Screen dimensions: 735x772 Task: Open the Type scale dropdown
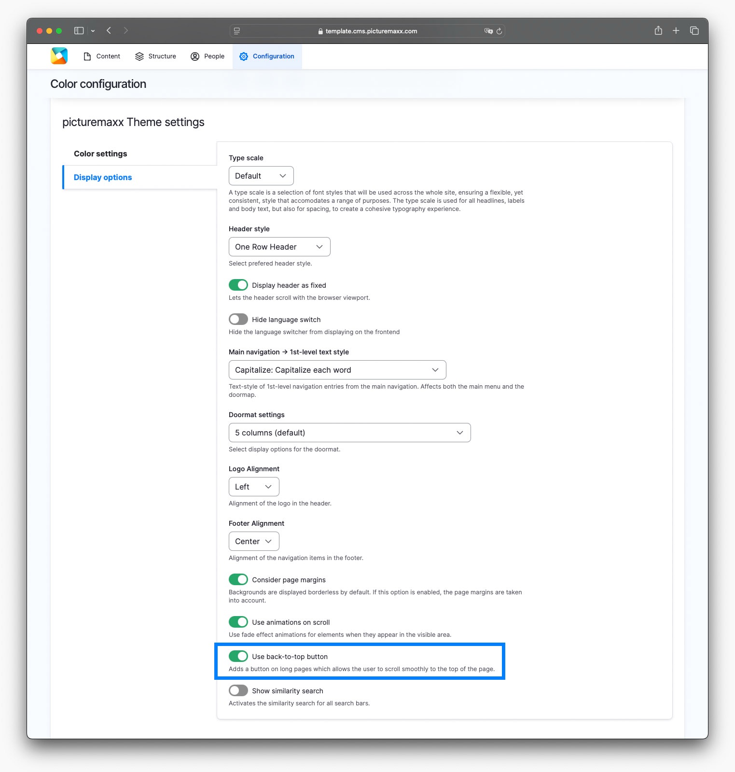click(261, 176)
